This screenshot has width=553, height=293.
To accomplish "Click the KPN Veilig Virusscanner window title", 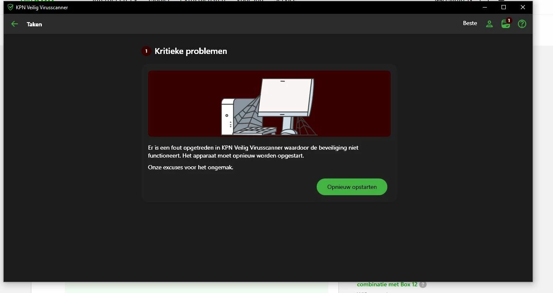I will point(42,8).
